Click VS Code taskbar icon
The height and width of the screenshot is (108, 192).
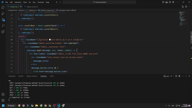[59, 106]
